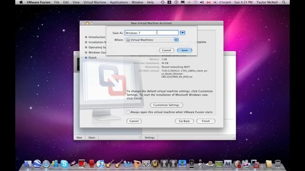Viewport: 305px width, 171px height.
Task: Open the View menu
Action: 76,2
